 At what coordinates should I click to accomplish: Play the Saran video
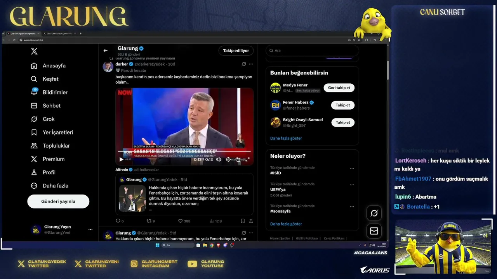coord(121,159)
